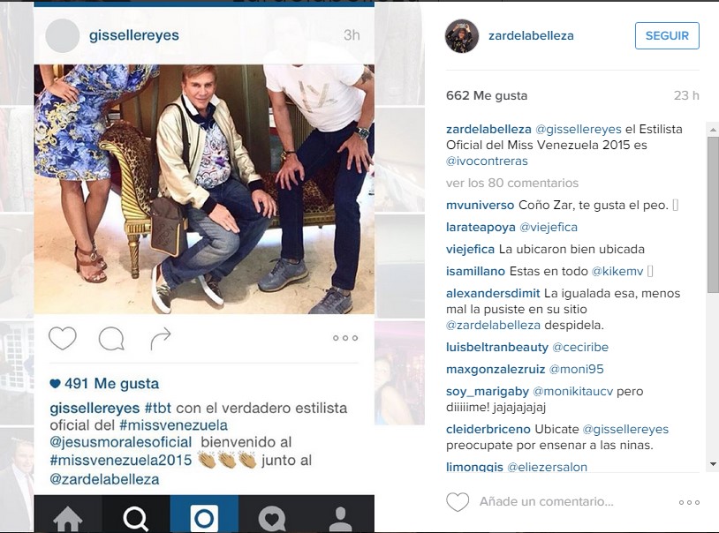Click the SEGUIR follow button
Screen dimensions: 719x533
[667, 36]
